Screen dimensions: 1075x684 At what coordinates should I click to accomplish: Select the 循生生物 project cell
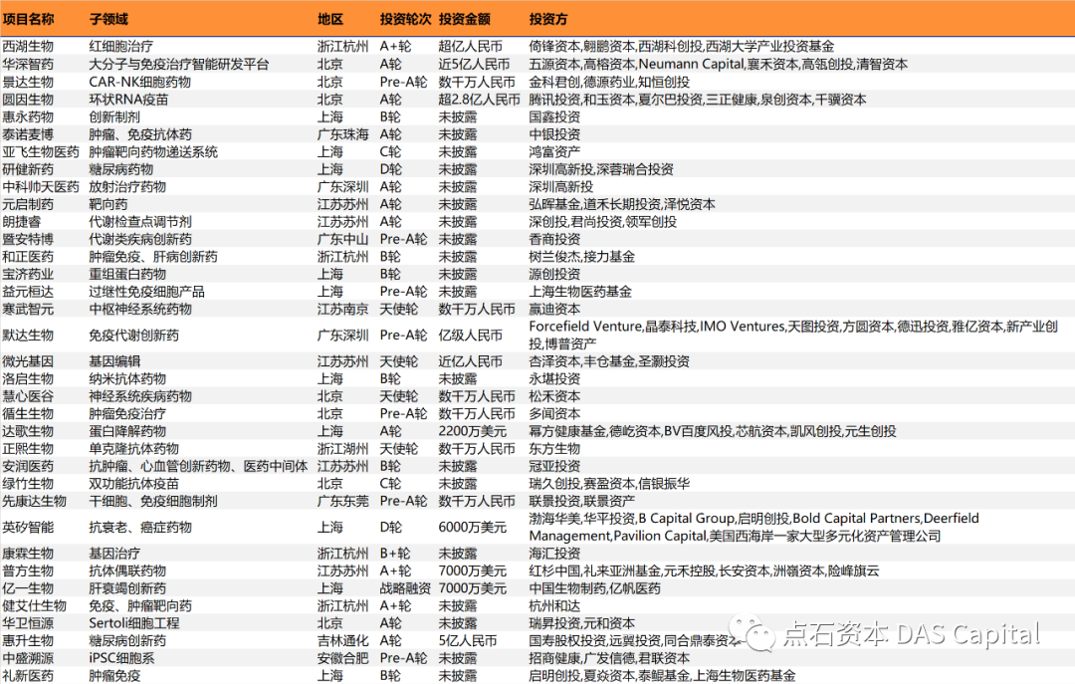[28, 414]
